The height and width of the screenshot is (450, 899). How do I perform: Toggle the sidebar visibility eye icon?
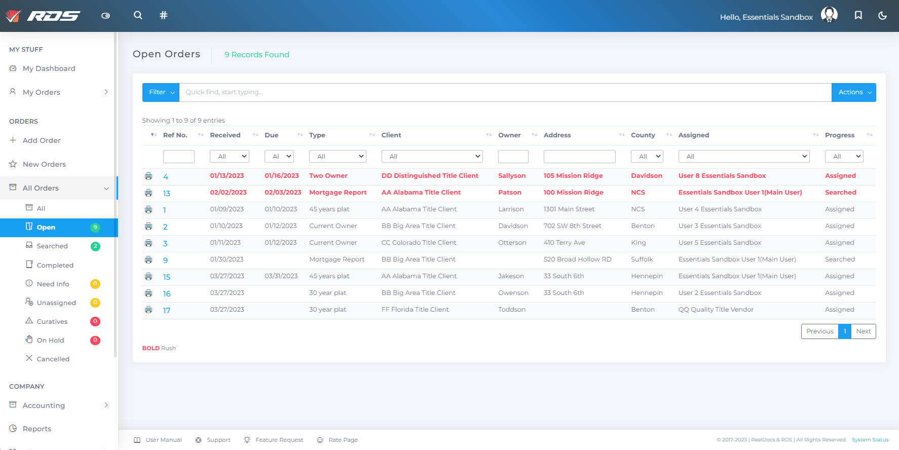(x=105, y=16)
